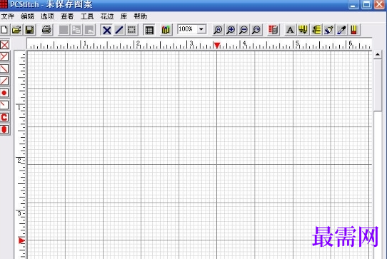Click the vertical scrollbar up arrow
This screenshot has height=259, width=392.
[x=378, y=54]
